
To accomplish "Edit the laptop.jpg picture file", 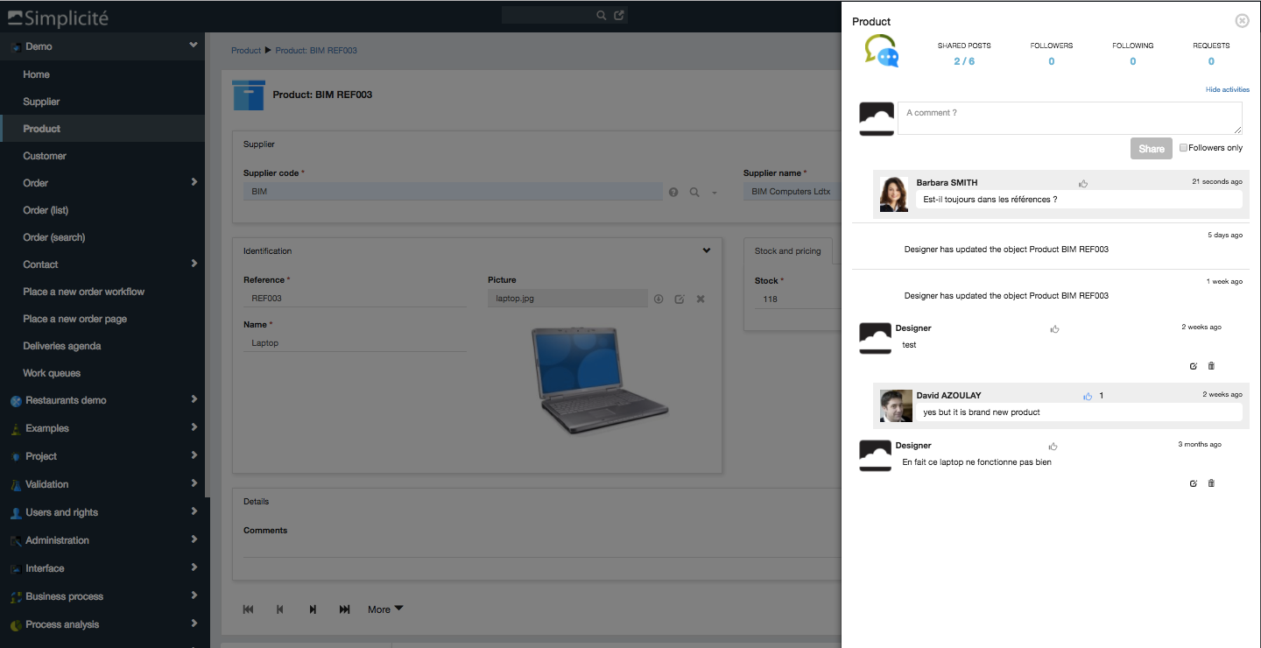I will tap(680, 299).
